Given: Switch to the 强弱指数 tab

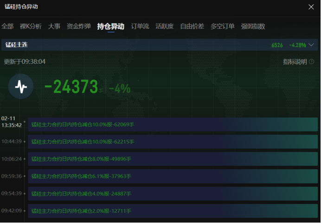Looking at the screenshot, I should [x=253, y=26].
